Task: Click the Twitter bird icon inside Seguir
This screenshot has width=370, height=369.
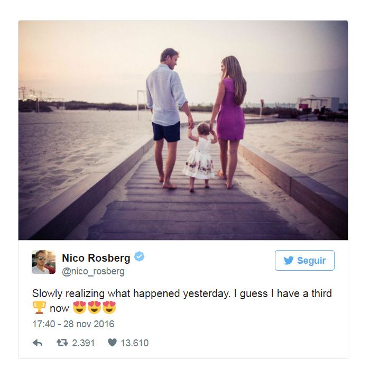Action: [x=289, y=261]
